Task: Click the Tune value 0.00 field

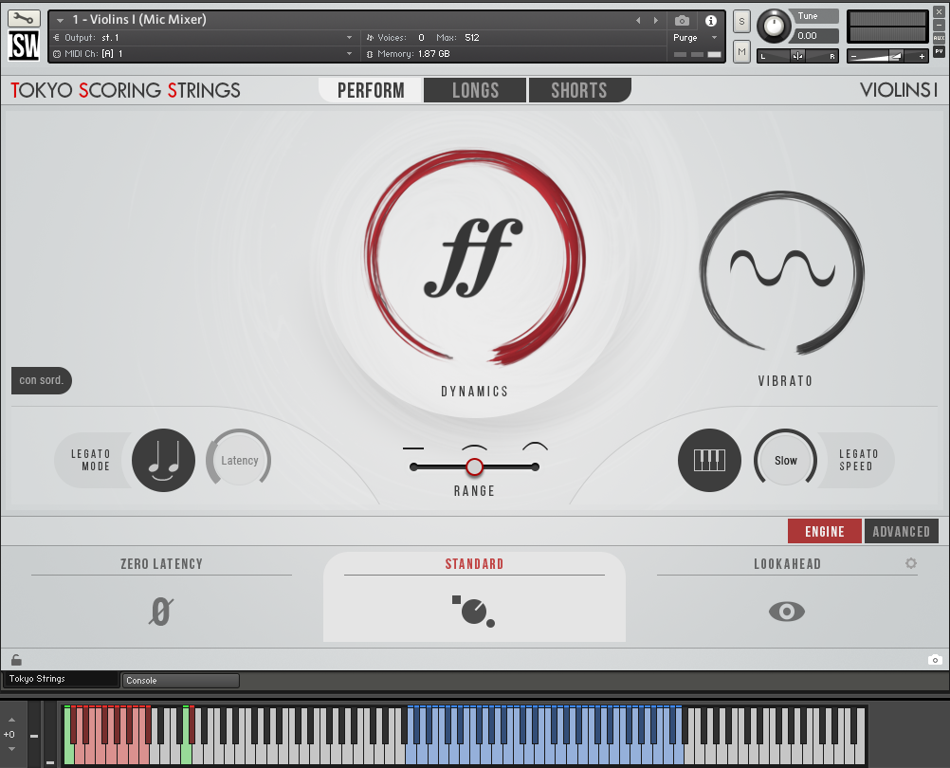Action: (815, 36)
